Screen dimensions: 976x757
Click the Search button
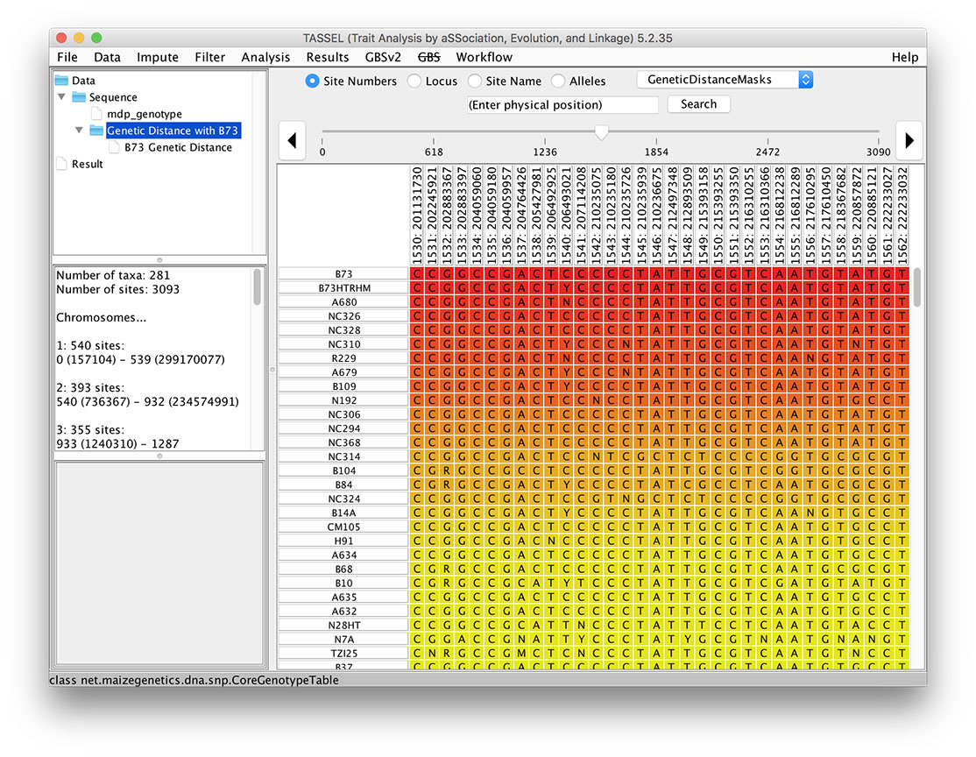[x=698, y=104]
